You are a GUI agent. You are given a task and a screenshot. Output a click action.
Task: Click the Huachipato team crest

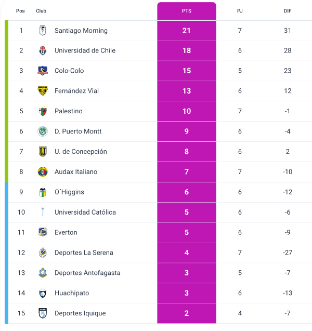coord(43,293)
